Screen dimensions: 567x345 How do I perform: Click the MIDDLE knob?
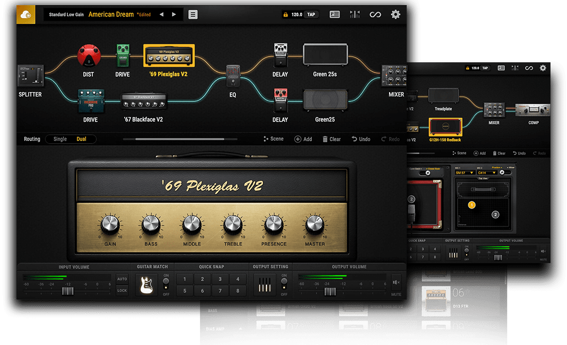tap(192, 225)
